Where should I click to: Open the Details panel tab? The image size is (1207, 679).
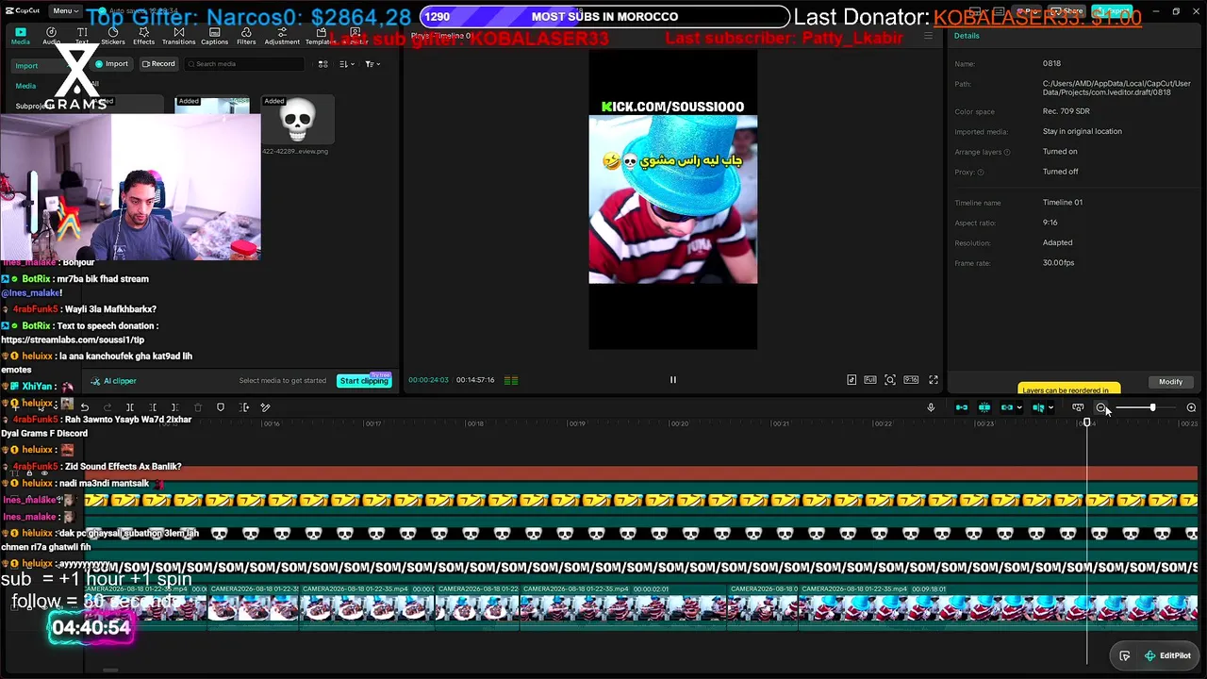[967, 36]
